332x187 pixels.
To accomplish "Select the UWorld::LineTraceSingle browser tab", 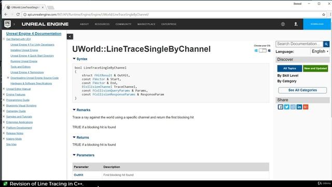I will tap(25, 7).
